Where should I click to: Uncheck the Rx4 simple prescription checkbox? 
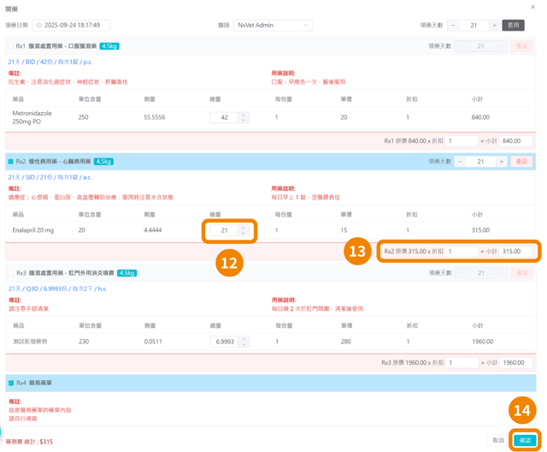point(11,383)
